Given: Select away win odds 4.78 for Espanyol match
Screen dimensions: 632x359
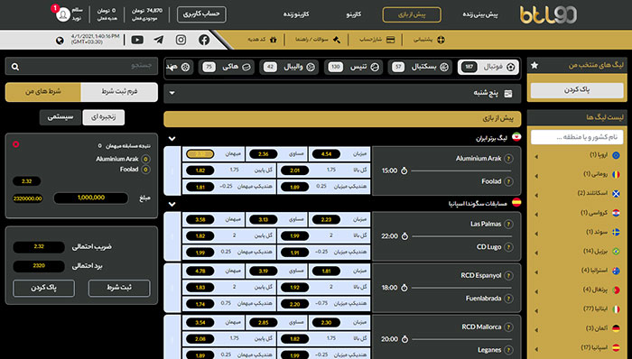Looking at the screenshot, I should tap(200, 271).
